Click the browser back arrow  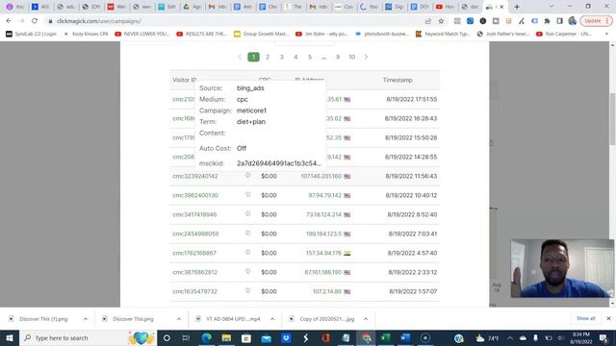click(x=9, y=21)
